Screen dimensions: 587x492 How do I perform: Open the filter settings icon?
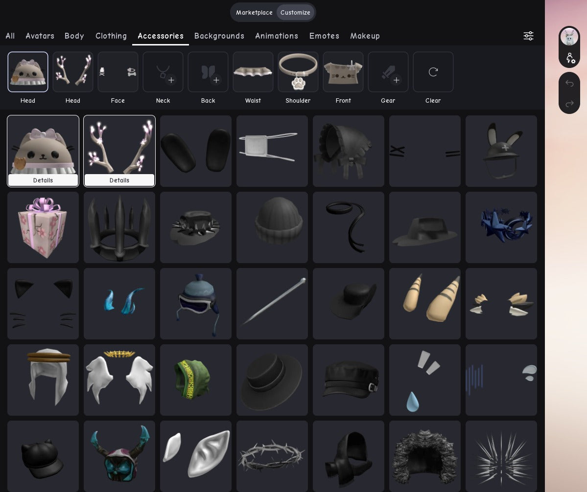point(528,36)
